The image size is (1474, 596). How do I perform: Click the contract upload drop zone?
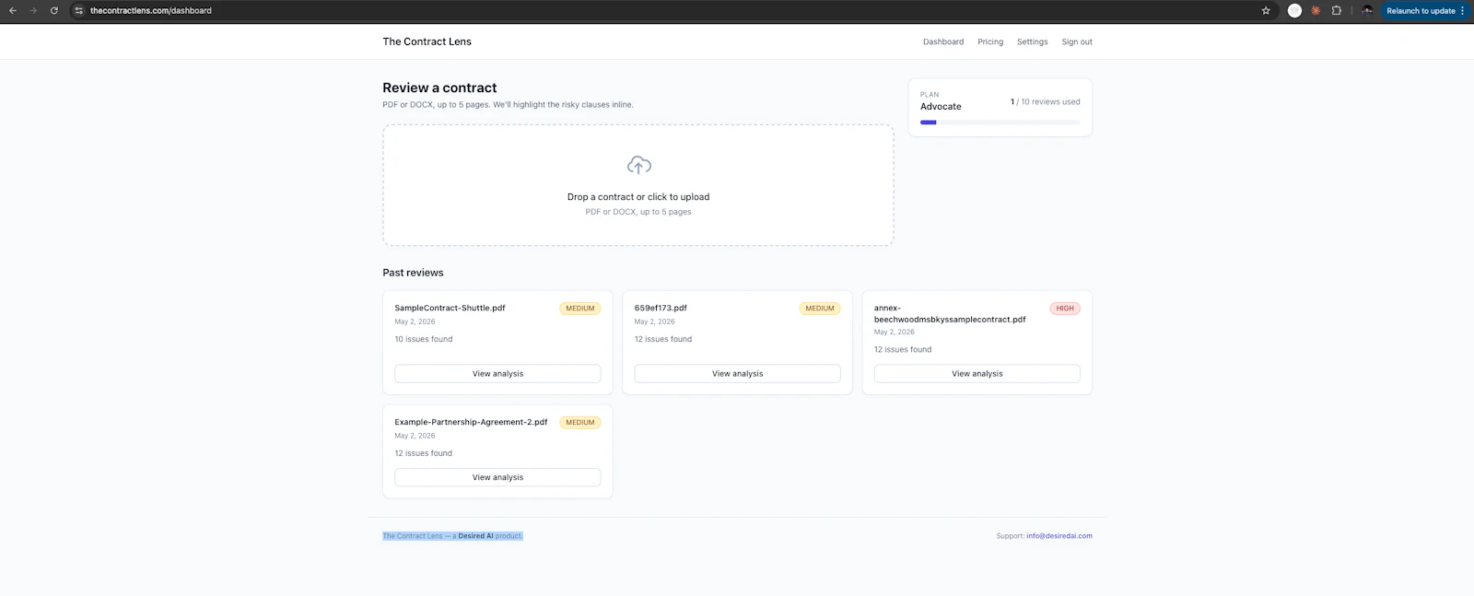(x=638, y=185)
